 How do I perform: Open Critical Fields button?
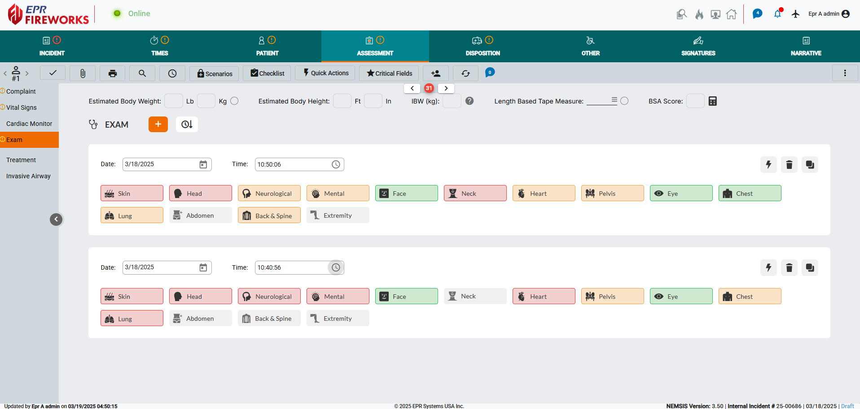click(389, 73)
